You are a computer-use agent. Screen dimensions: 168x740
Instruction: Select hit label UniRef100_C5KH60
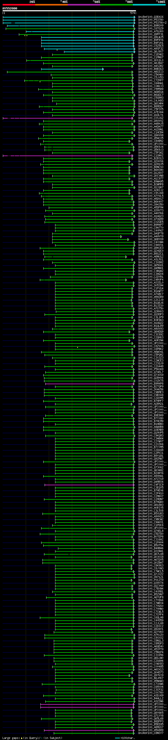pyautogui.click(x=150, y=75)
